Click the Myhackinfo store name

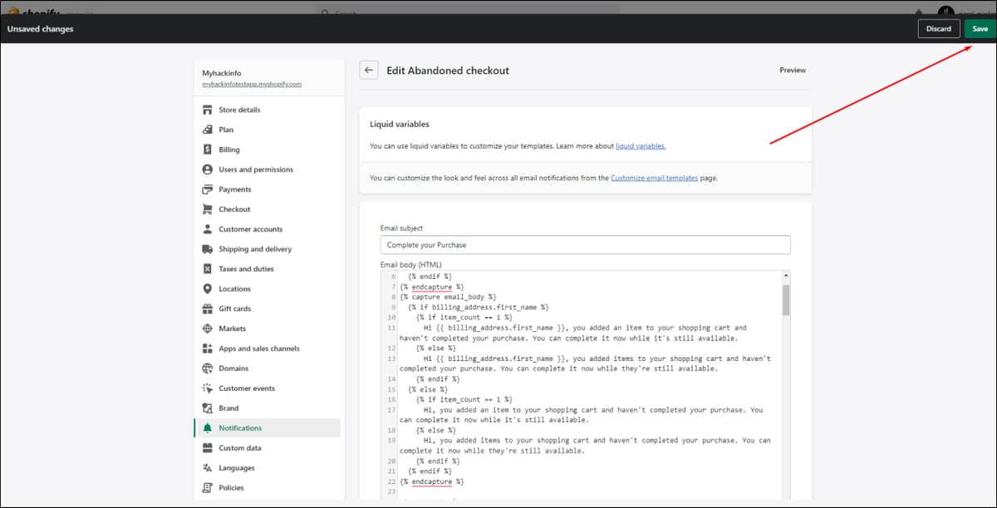[222, 73]
